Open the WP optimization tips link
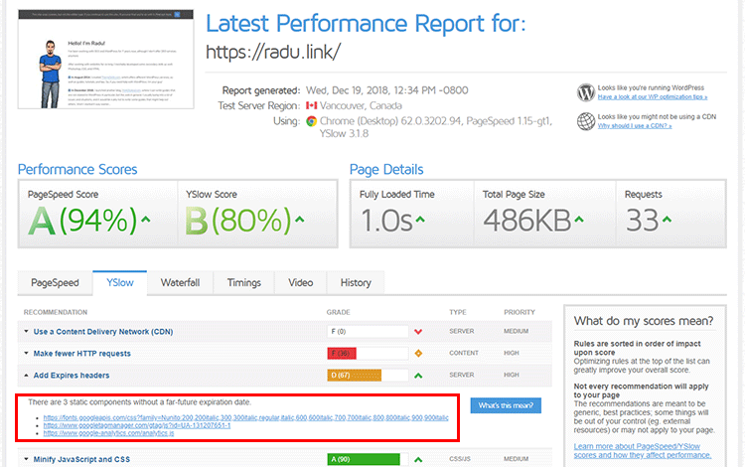745x467 pixels. coord(653,97)
